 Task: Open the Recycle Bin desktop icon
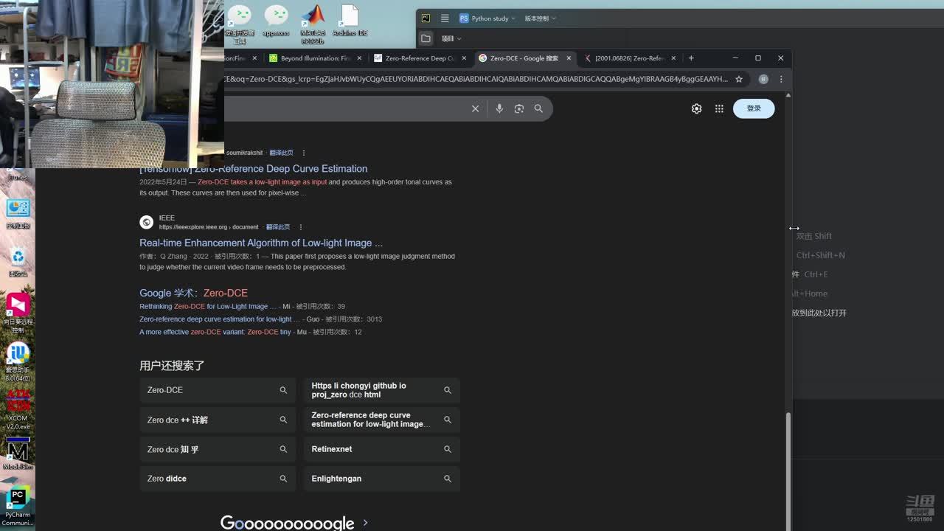18,263
